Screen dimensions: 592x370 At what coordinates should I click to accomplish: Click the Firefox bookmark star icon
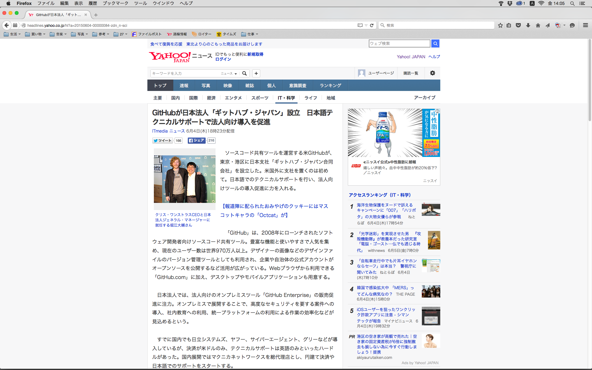500,25
